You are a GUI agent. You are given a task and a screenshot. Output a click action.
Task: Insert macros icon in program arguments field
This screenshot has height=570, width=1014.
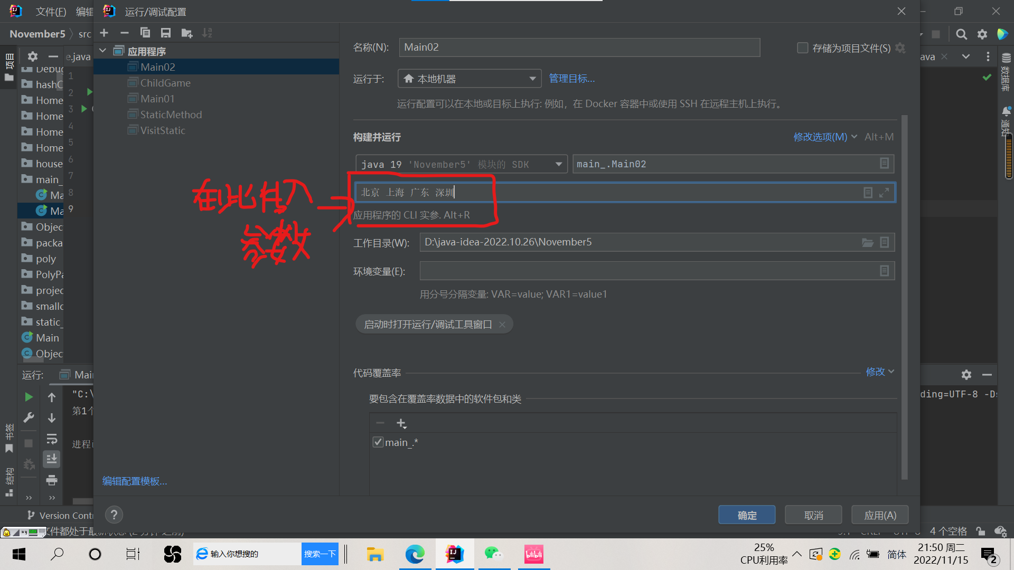pos(868,193)
